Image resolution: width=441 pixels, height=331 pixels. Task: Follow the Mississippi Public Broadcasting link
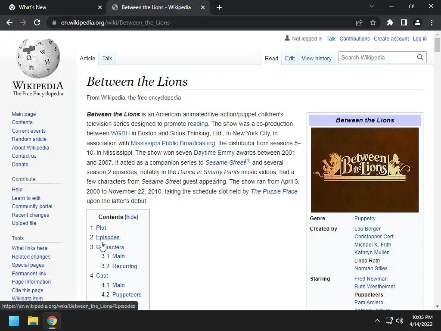(173, 143)
